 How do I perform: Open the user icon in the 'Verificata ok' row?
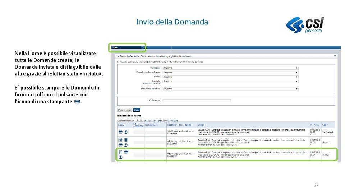point(126,132)
